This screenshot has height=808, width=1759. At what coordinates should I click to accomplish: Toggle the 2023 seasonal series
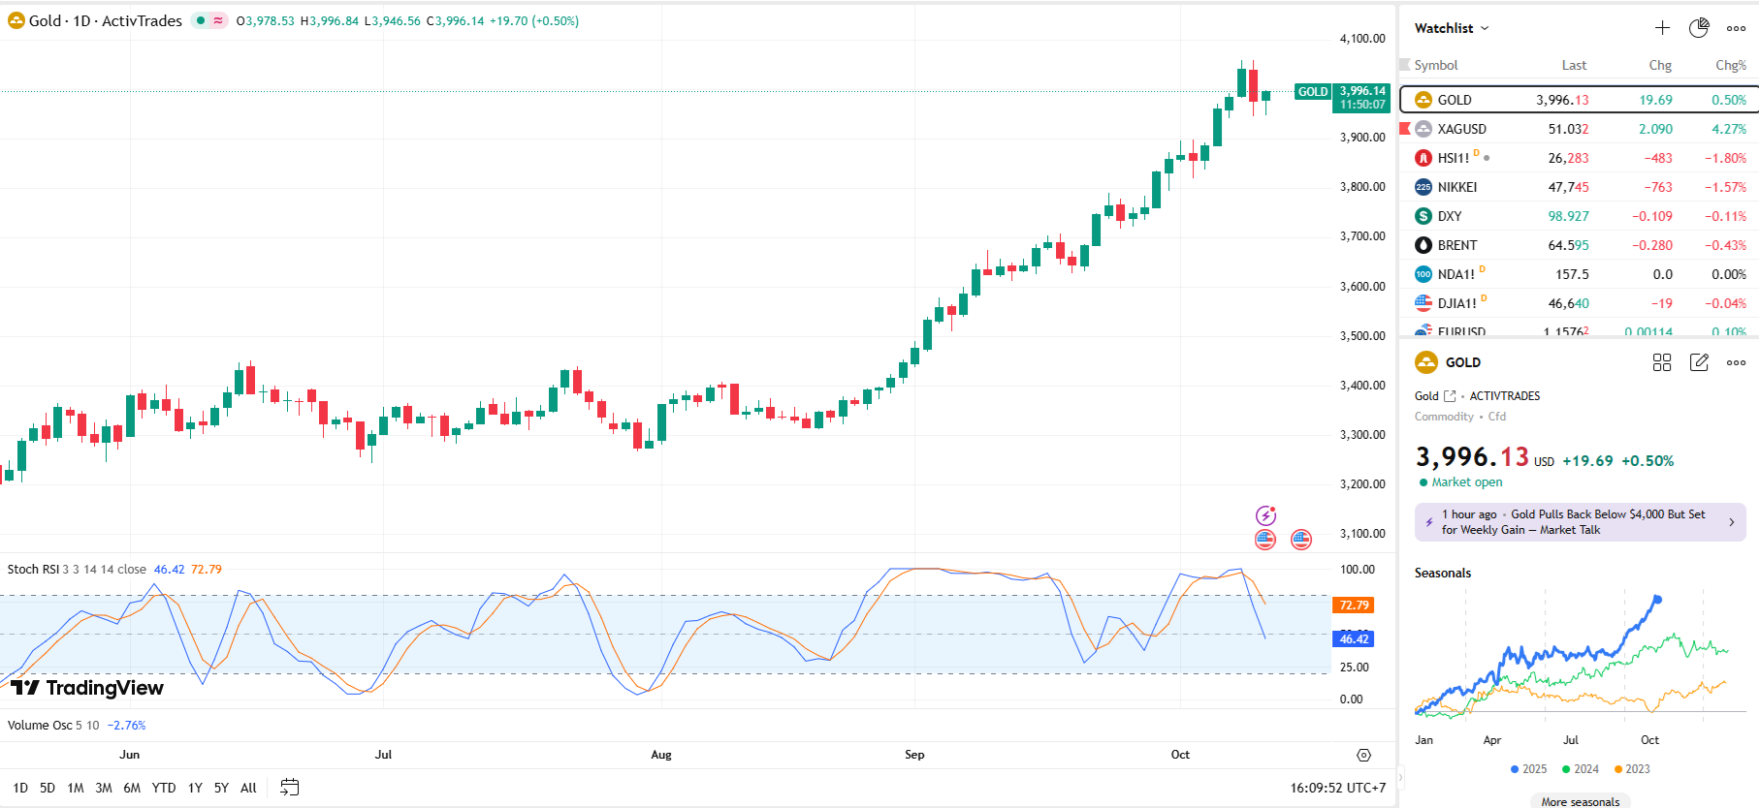coord(1631,769)
